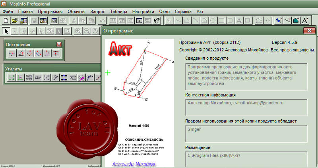This screenshot has width=318, height=168.
Task: Open the Справка menu
Action: [x=183, y=11]
